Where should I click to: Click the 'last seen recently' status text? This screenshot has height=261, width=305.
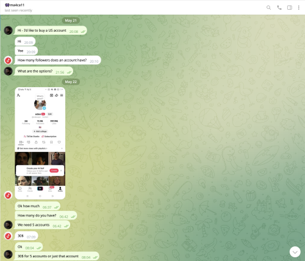point(18,10)
